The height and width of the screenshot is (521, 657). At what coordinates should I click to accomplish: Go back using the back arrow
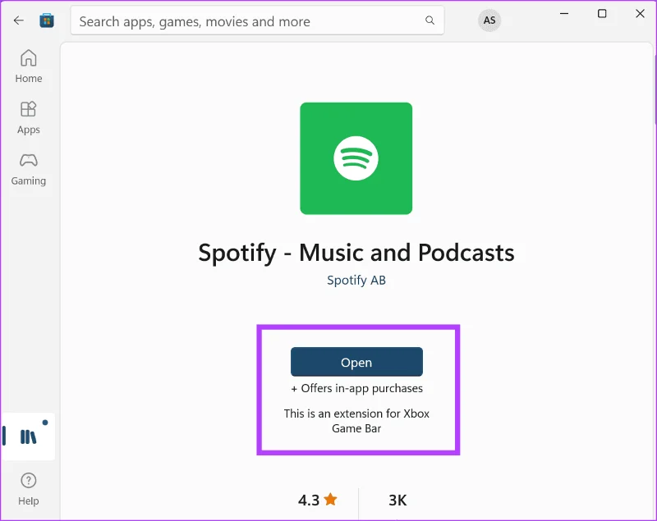click(18, 20)
